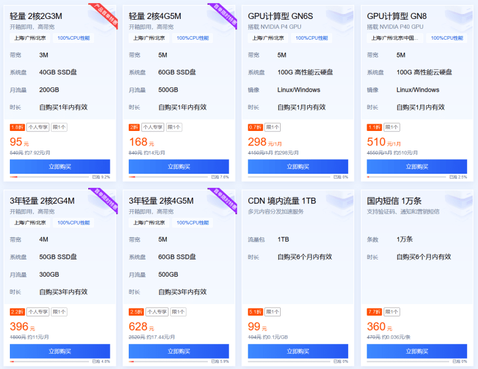Click the 约7.92元/月 text
Screen dimensions: 478x369
(x=37, y=153)
